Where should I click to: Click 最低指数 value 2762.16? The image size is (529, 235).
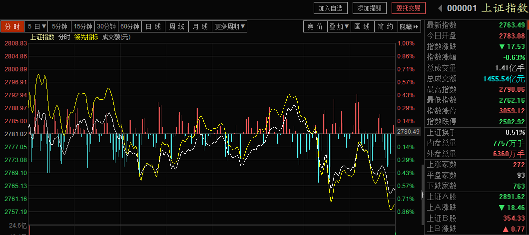point(512,100)
